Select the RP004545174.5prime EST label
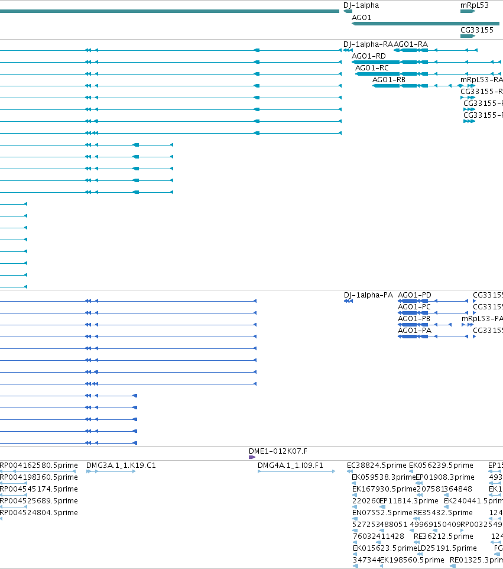503x569 pixels. click(39, 489)
